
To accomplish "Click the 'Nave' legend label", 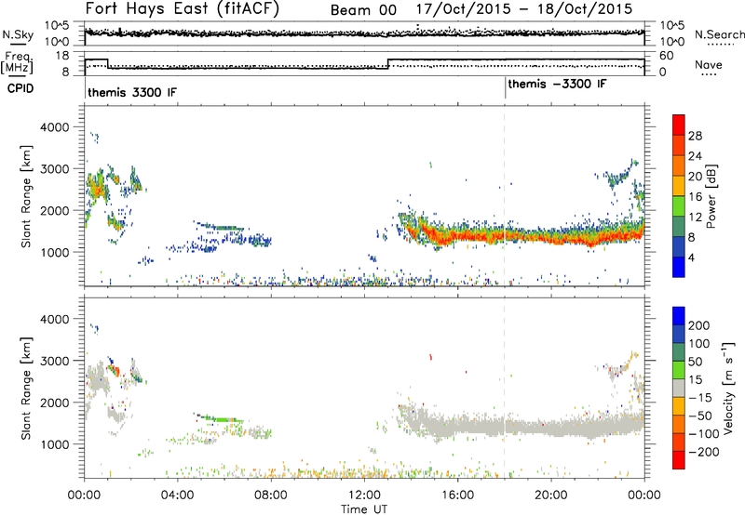I will point(709,65).
